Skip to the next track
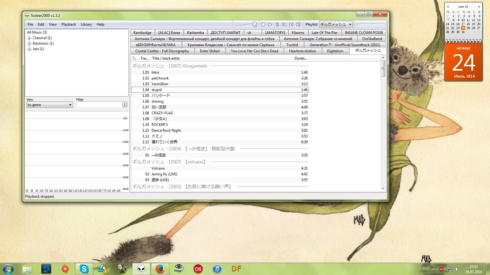Screen dimensions: 490x275 (x=291, y=24)
